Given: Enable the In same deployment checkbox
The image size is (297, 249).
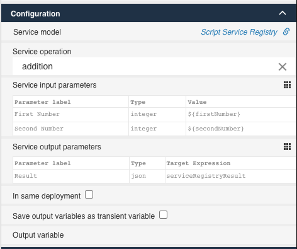Looking at the screenshot, I should pyautogui.click(x=89, y=195).
